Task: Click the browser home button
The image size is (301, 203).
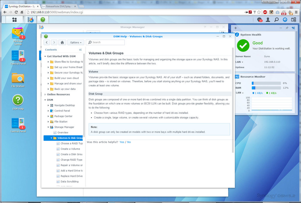Action: point(22,12)
